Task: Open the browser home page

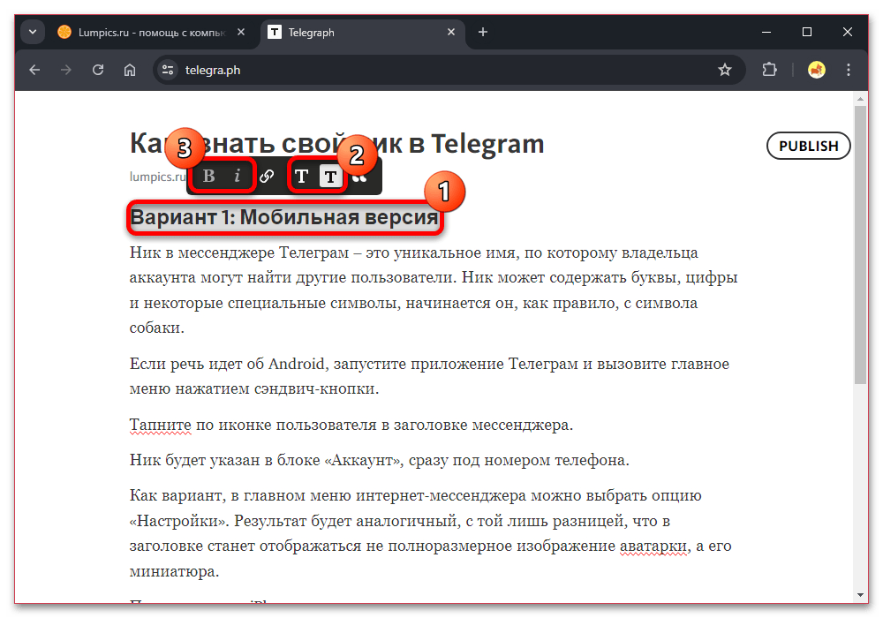Action: [x=130, y=70]
